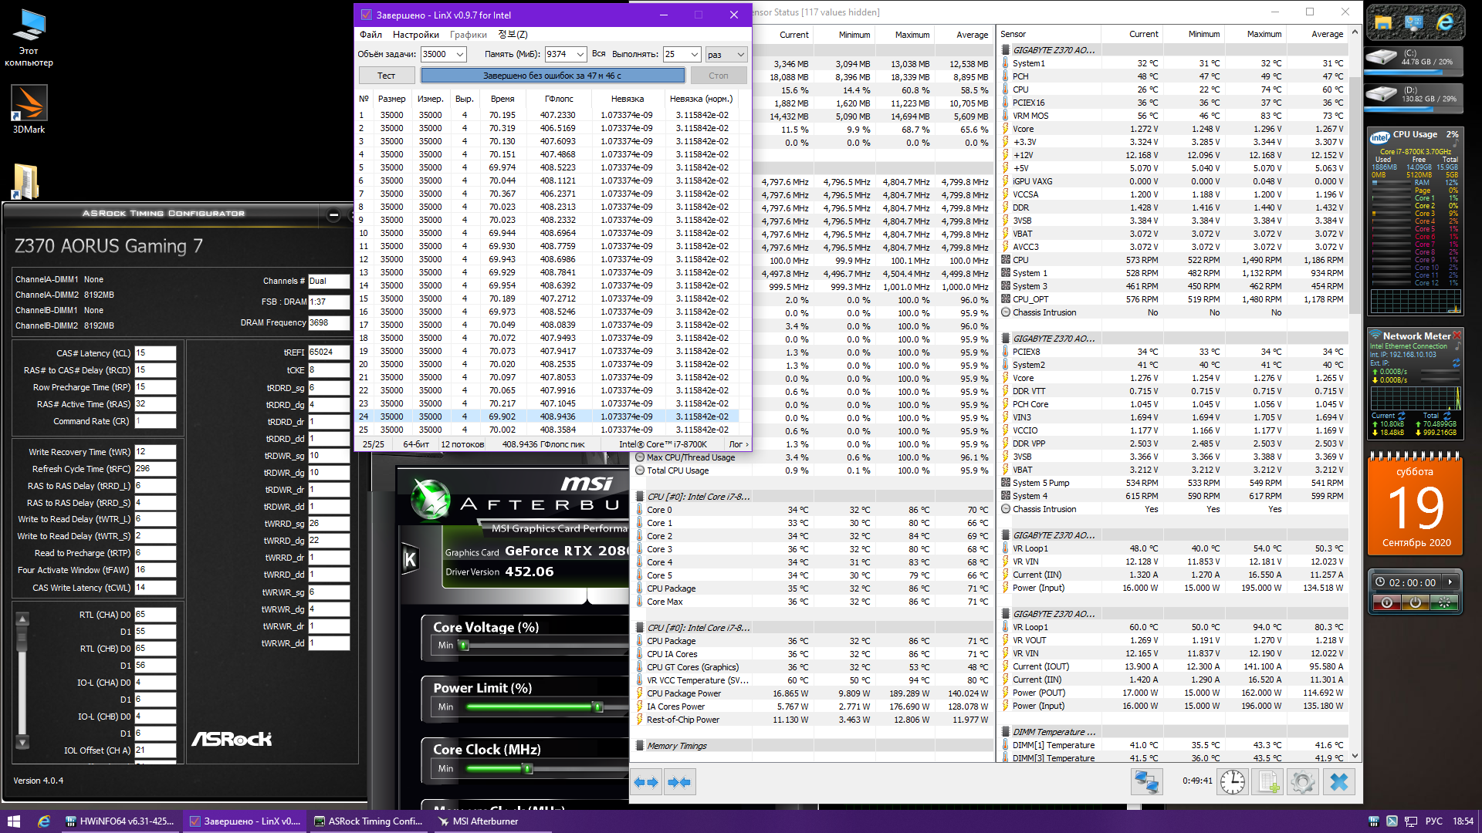Click the tREFI value field
This screenshot has width=1482, height=833.
click(328, 352)
